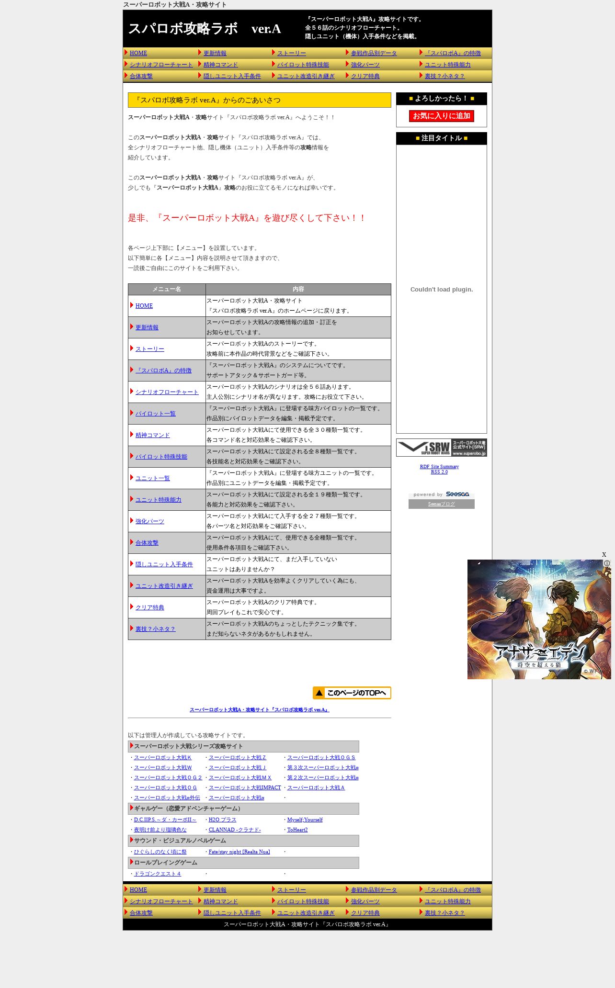
Task: Open the centered site title link under TOP button
Action: coord(260,710)
